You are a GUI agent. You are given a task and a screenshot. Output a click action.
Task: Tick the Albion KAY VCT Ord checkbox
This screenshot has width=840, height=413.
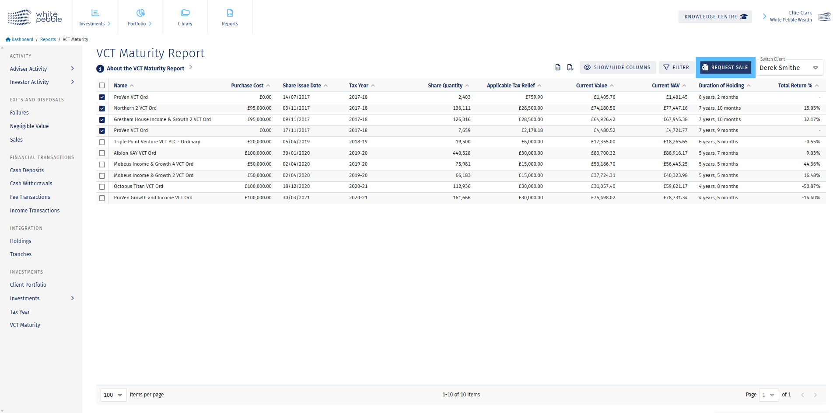coord(102,153)
